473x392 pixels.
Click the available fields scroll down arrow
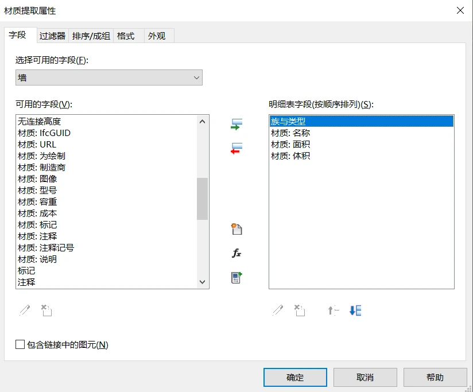[x=203, y=282]
